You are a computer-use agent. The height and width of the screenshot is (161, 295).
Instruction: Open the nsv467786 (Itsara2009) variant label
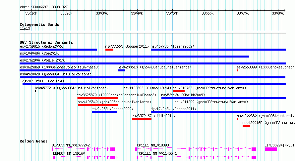[172, 46]
